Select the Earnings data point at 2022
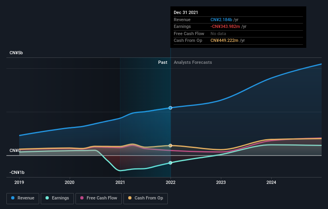The image size is (328, 209). [171, 163]
